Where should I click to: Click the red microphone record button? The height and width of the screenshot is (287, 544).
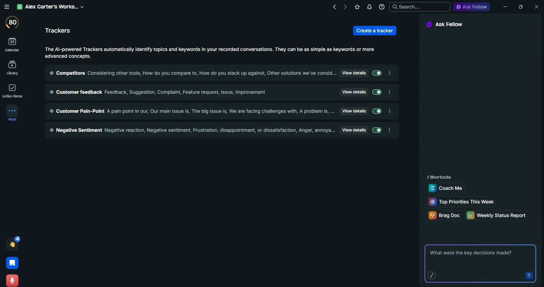click(12, 281)
